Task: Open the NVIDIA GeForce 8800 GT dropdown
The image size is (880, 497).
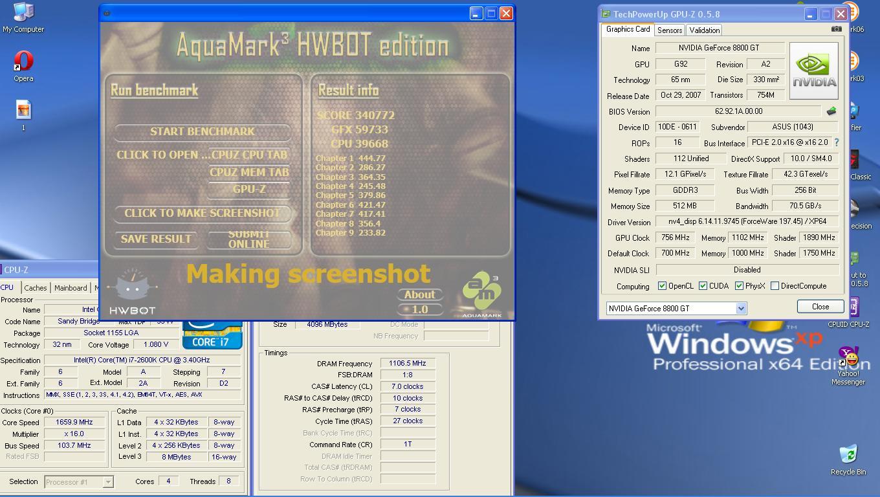Action: (741, 309)
